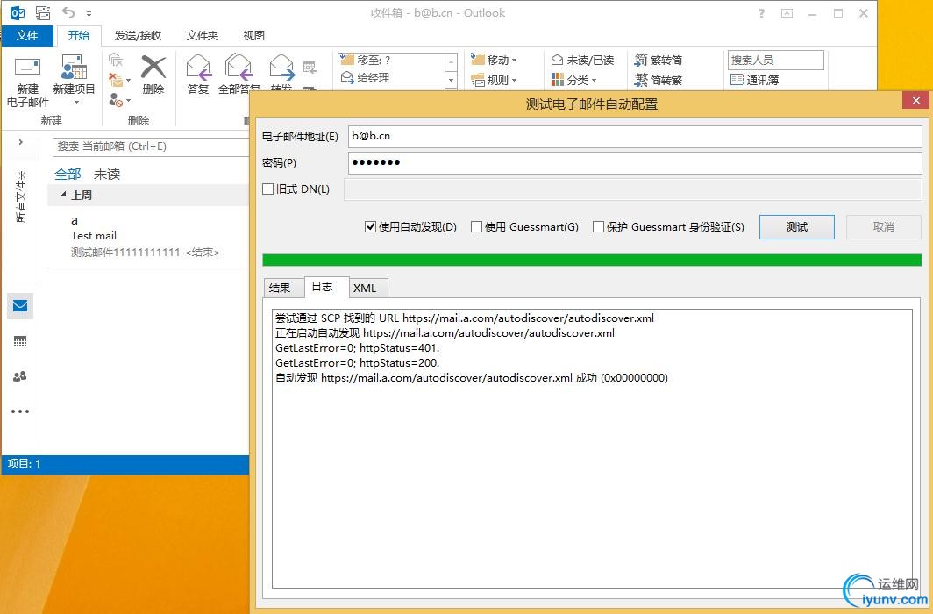
Task: Enable the 使用 Guessmart checkbox
Action: pyautogui.click(x=476, y=226)
